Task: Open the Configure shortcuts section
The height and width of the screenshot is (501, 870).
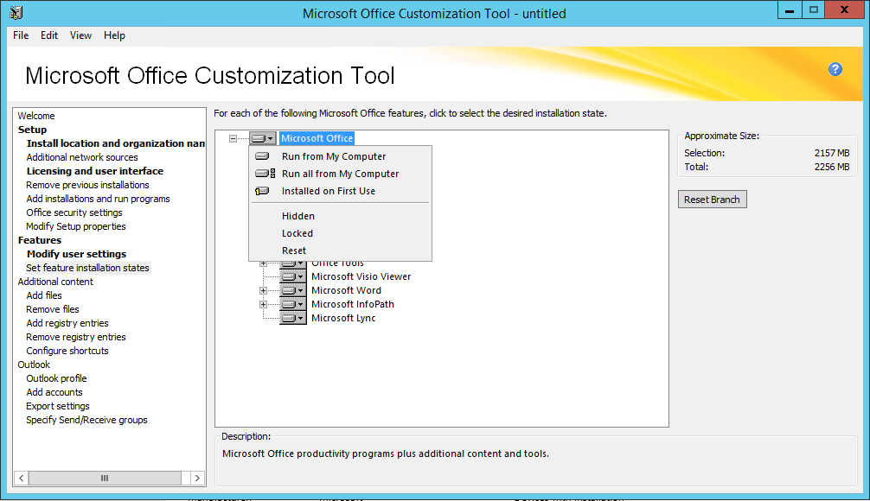Action: point(67,351)
